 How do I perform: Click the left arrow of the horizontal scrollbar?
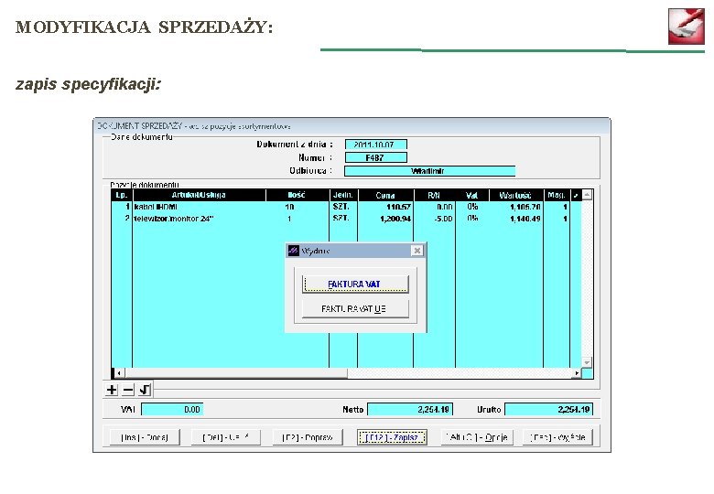[119, 373]
